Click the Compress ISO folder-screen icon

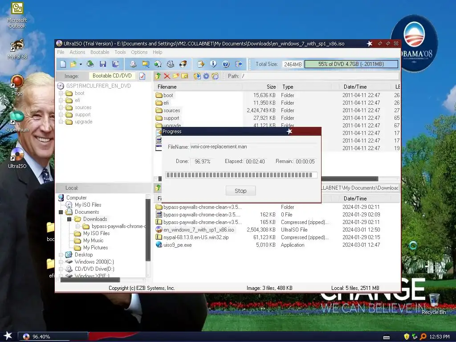(146, 64)
